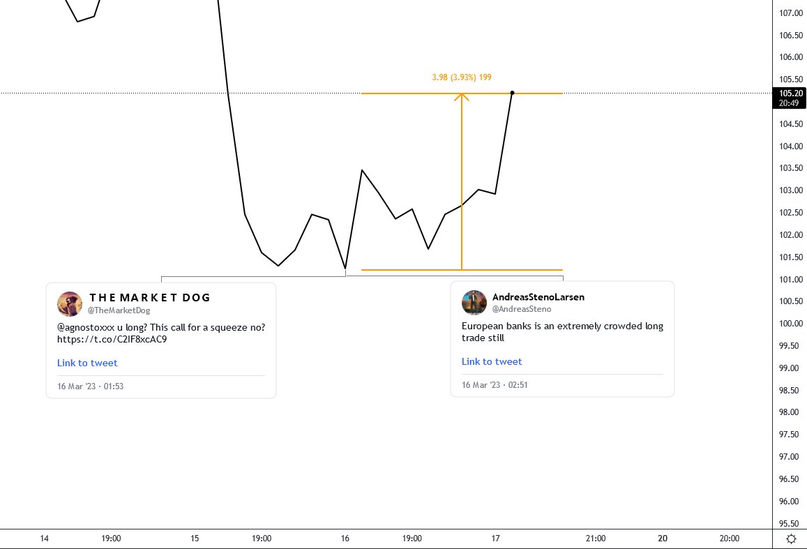Open chart settings via the gear icon

[x=790, y=538]
